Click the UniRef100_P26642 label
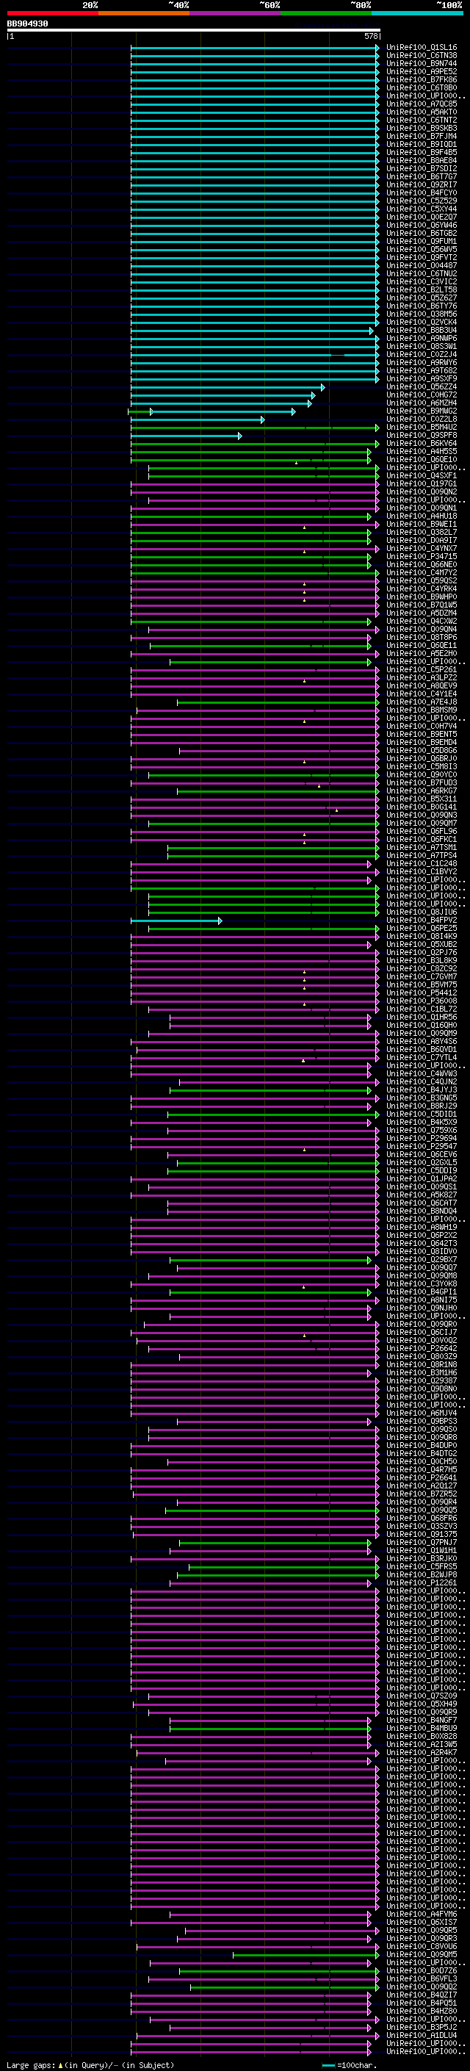The image size is (470, 2071). coord(422,1349)
